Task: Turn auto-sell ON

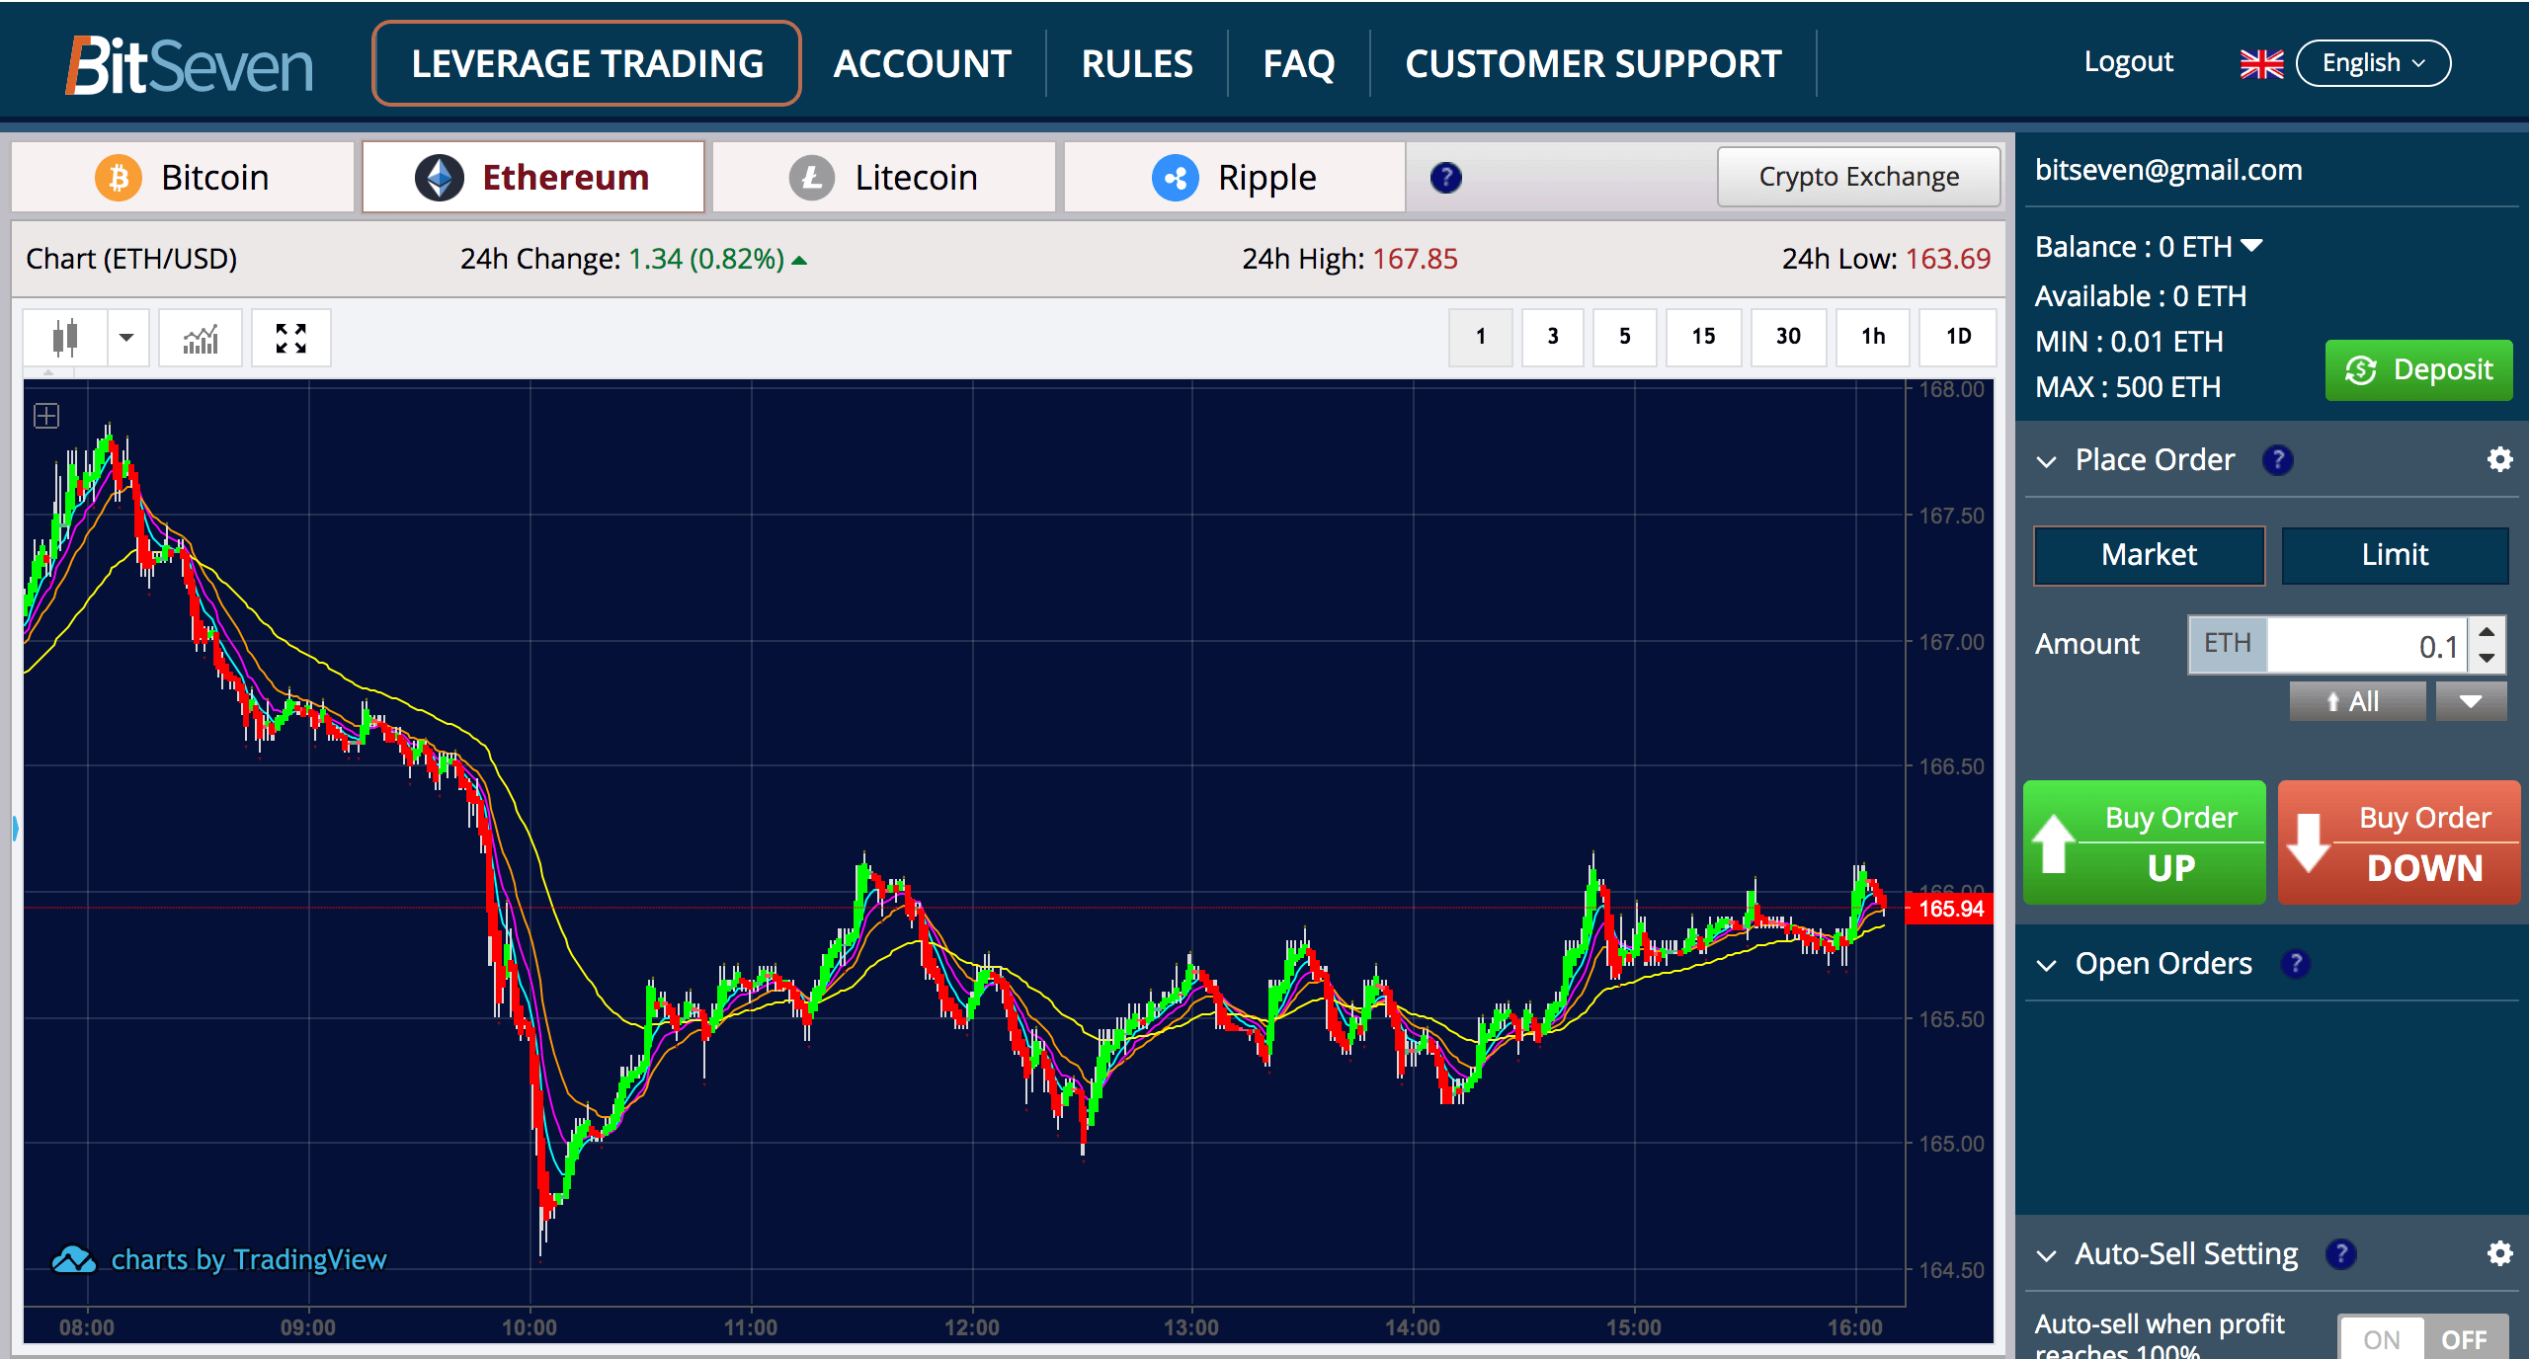Action: tap(2381, 1338)
